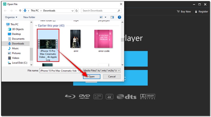Open Pictures in the sidebar
The image size is (211, 117).
(x=16, y=53)
